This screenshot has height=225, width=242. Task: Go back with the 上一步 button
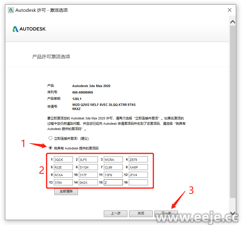click(116, 214)
